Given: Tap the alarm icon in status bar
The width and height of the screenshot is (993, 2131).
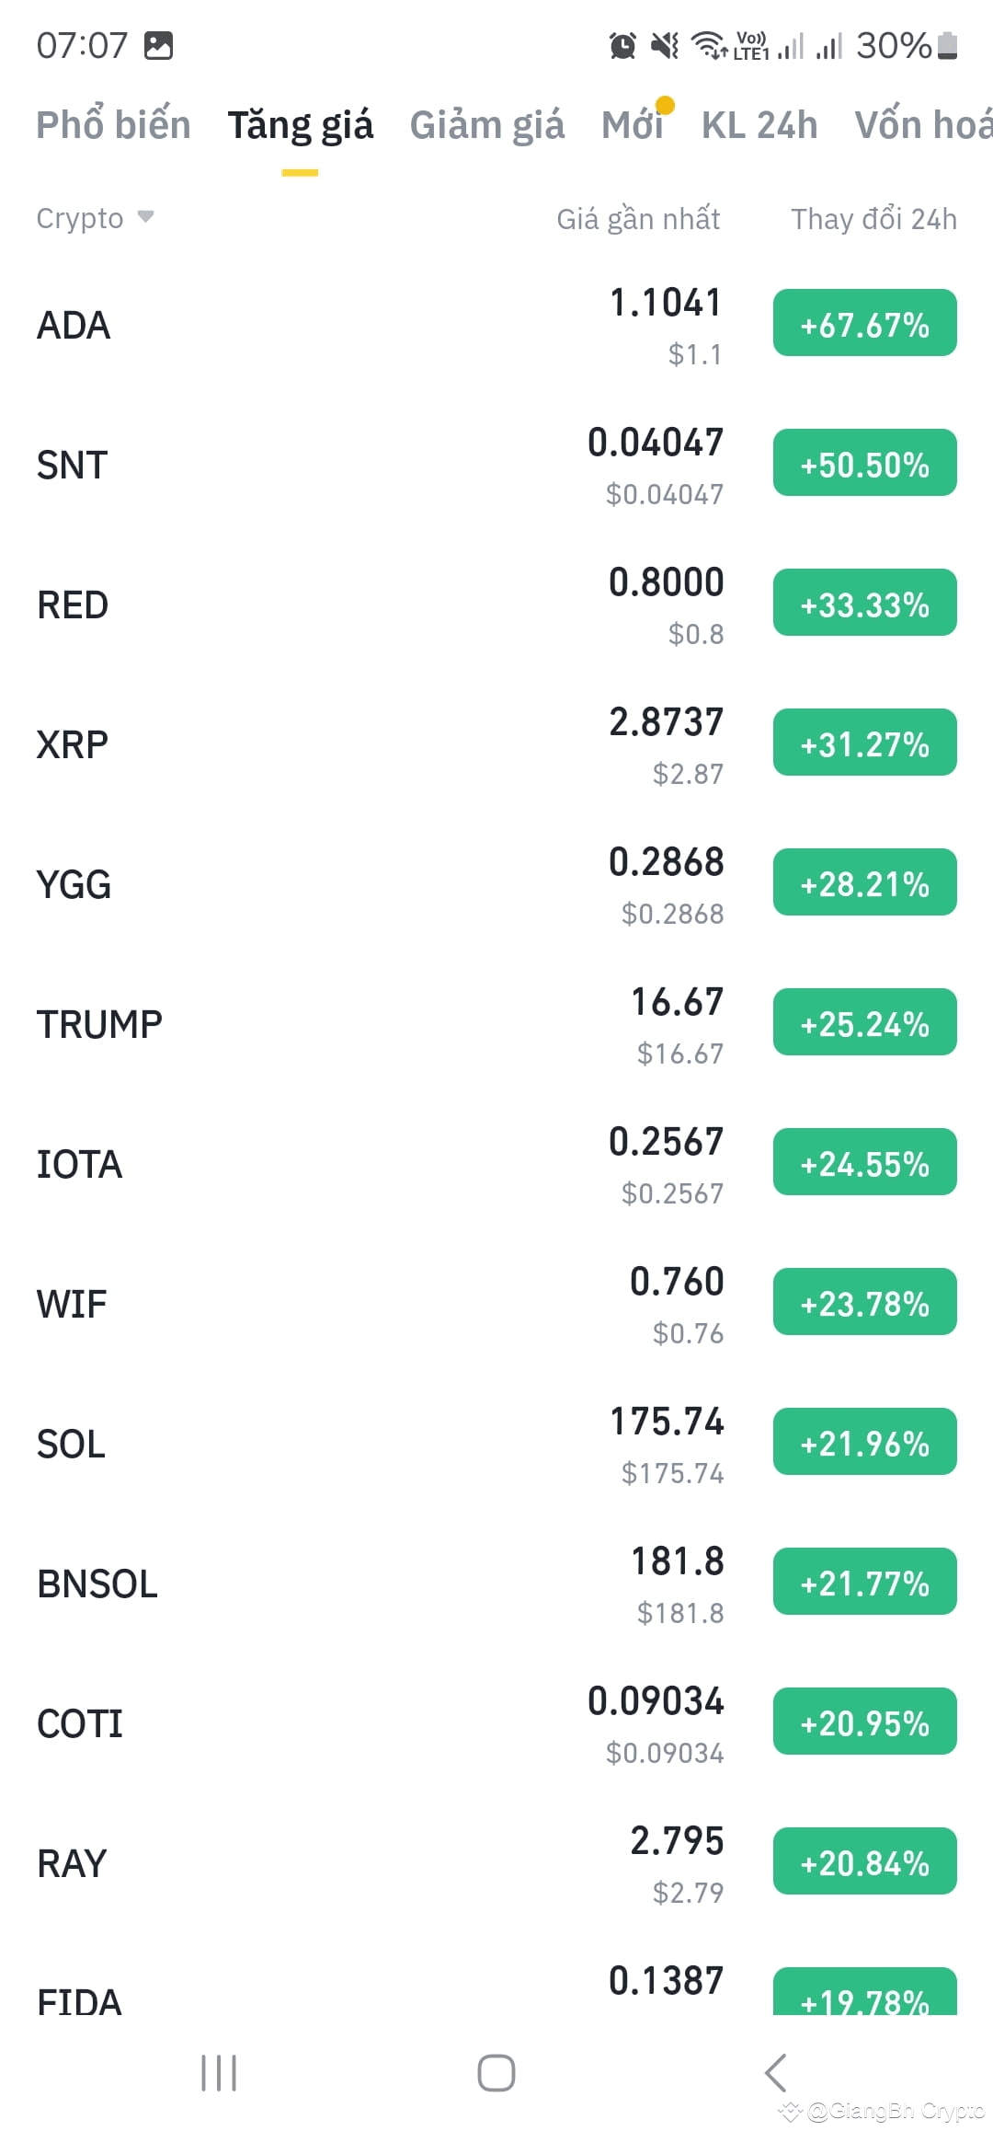Looking at the screenshot, I should click(622, 45).
